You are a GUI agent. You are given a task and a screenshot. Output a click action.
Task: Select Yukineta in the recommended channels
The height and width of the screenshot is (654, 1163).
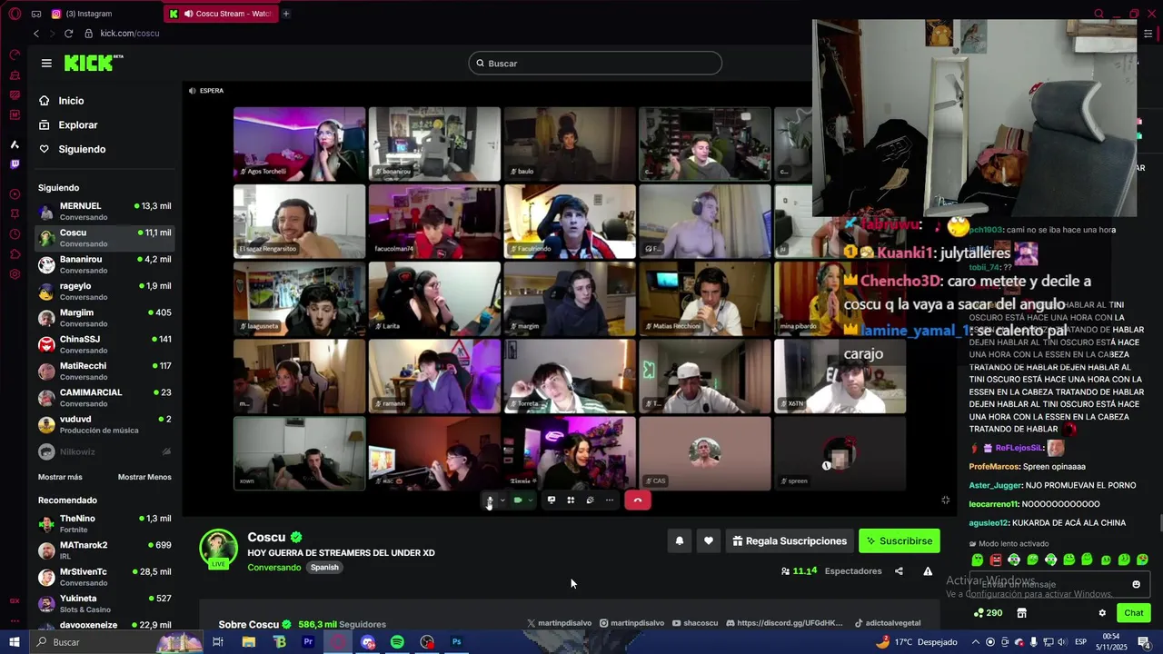(x=104, y=604)
